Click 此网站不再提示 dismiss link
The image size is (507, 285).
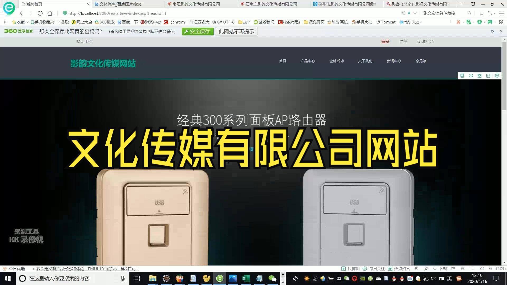[x=236, y=31]
